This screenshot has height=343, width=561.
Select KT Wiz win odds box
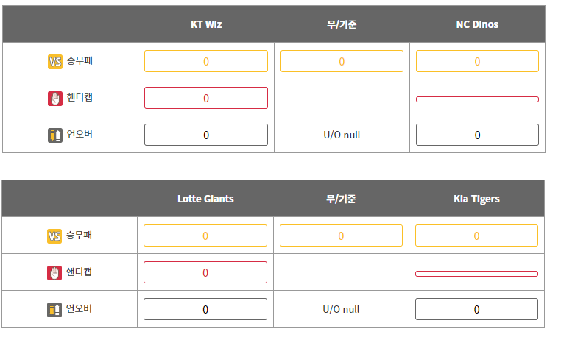205,61
